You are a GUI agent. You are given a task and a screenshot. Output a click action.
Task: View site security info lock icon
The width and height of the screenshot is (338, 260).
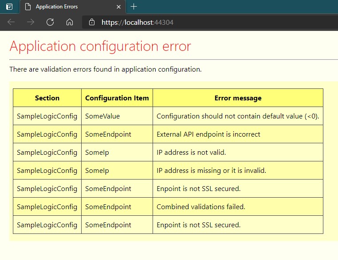92,22
